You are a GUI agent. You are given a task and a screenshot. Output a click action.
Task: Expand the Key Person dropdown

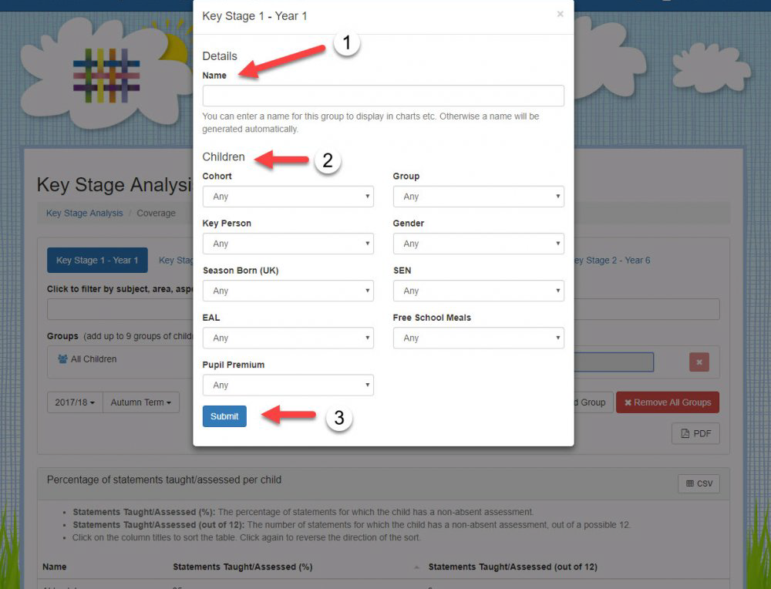coord(288,244)
